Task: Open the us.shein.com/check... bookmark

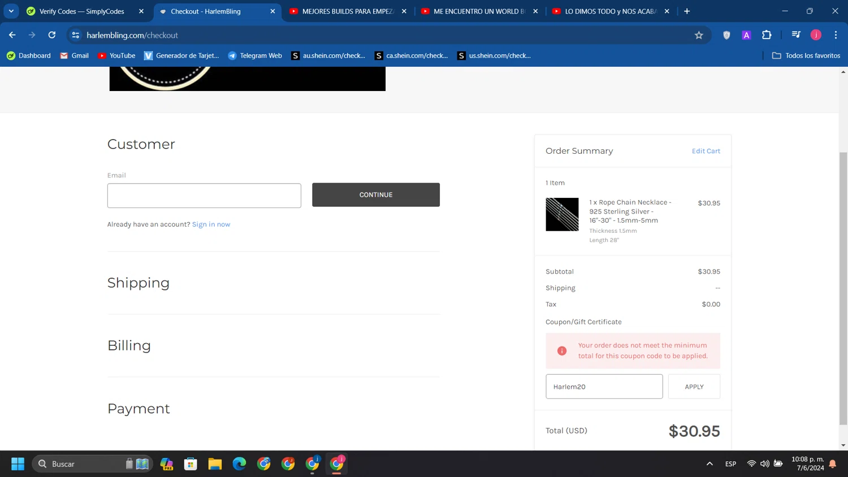Action: tap(494, 55)
